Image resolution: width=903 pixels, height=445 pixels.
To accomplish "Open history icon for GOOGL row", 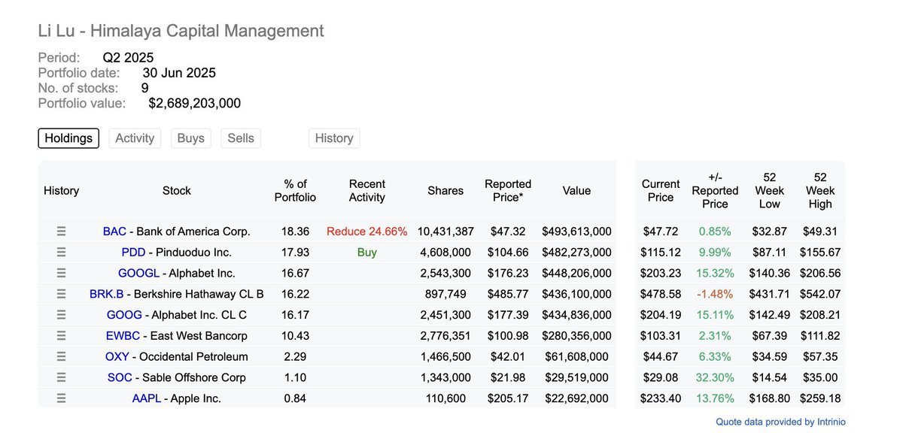I will click(x=62, y=273).
